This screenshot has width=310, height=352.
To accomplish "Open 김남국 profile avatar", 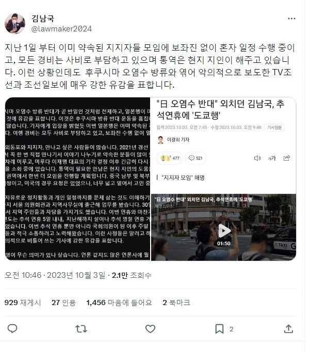I will pyautogui.click(x=15, y=24).
